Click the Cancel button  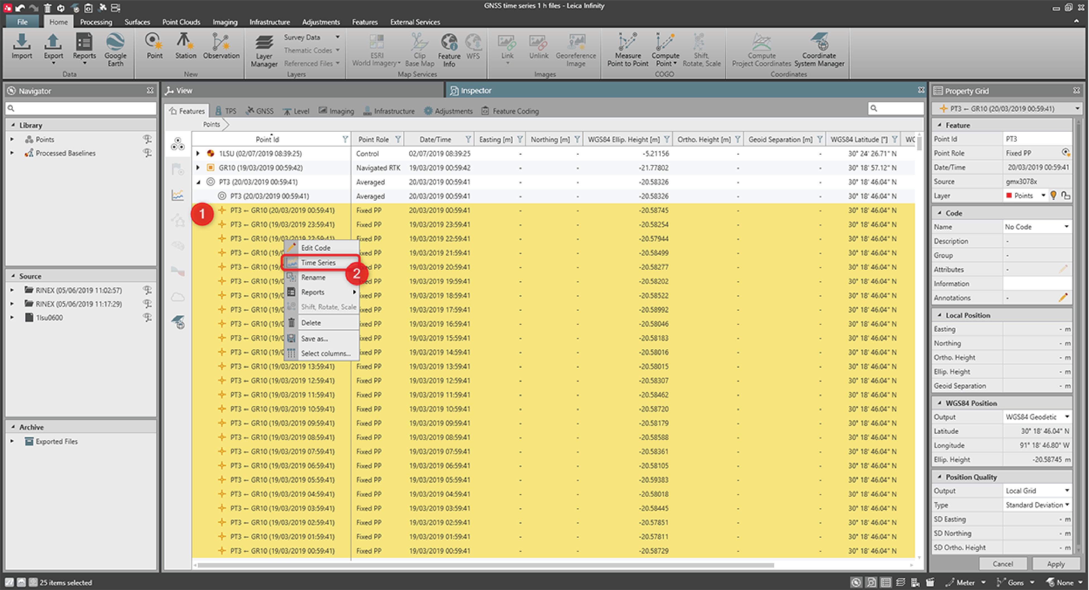1002,564
